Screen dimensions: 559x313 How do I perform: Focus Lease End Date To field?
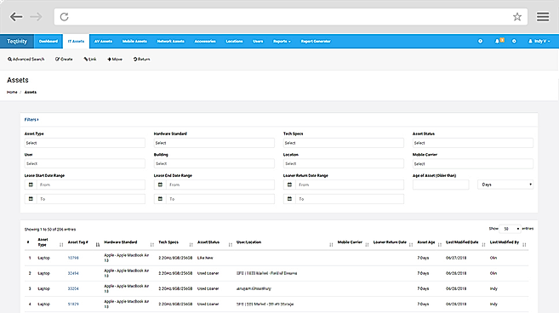[220, 199]
